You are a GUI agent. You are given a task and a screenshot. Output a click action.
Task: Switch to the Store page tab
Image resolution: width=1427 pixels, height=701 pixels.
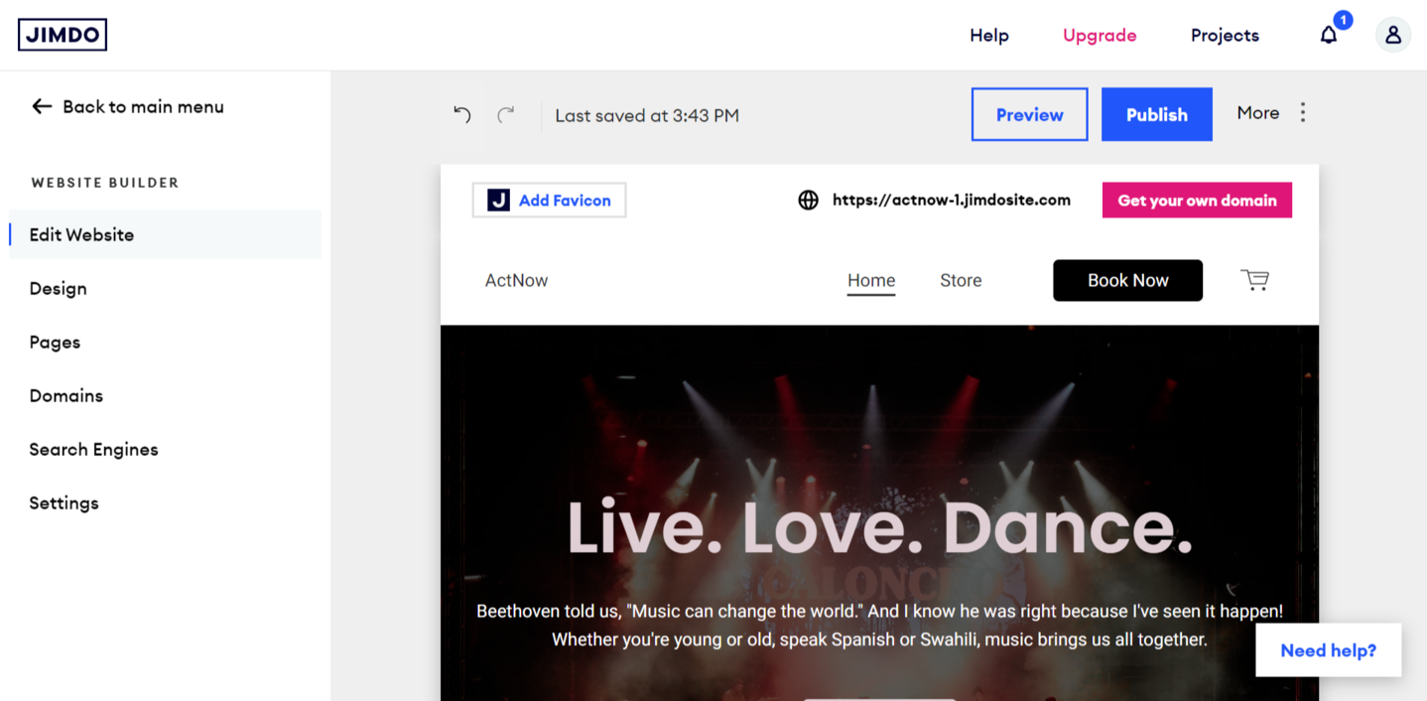[961, 280]
